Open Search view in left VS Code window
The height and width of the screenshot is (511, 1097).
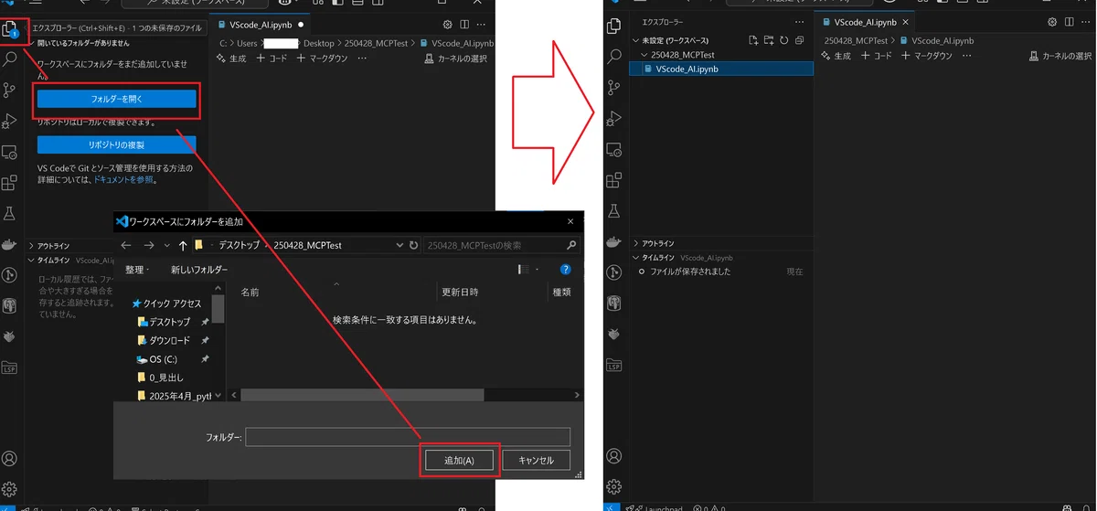11,59
